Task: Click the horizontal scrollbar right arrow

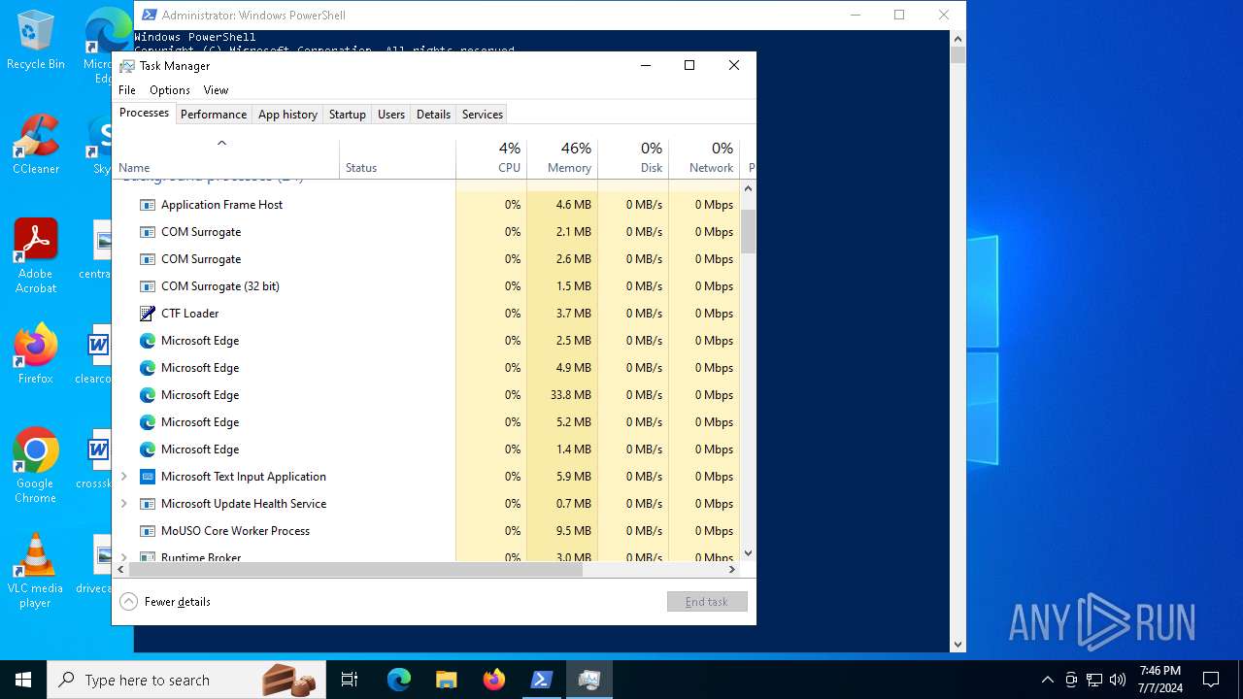Action: [731, 571]
